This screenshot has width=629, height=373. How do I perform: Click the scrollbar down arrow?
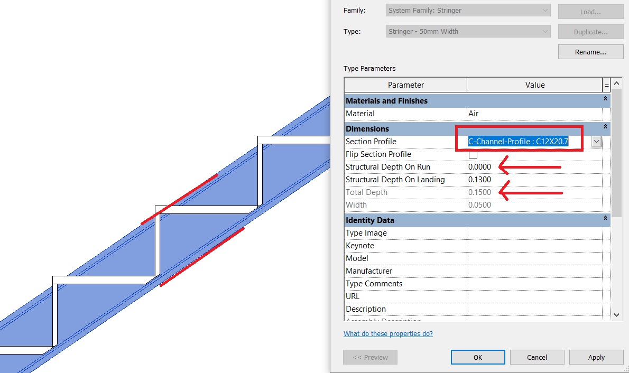pos(616,314)
